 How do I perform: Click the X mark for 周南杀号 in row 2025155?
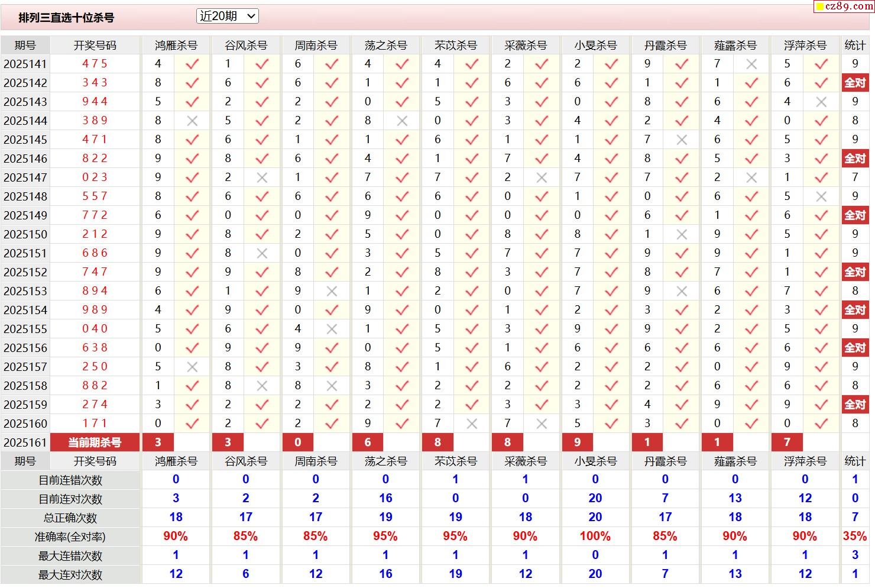click(x=332, y=329)
